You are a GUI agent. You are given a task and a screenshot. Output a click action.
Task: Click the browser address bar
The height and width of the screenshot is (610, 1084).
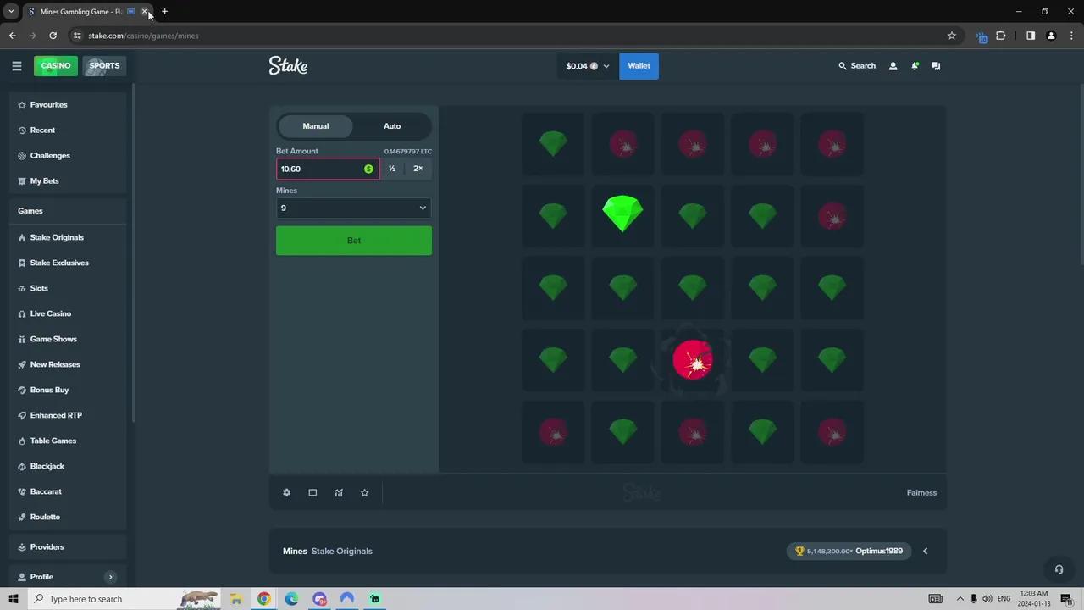[508, 36]
